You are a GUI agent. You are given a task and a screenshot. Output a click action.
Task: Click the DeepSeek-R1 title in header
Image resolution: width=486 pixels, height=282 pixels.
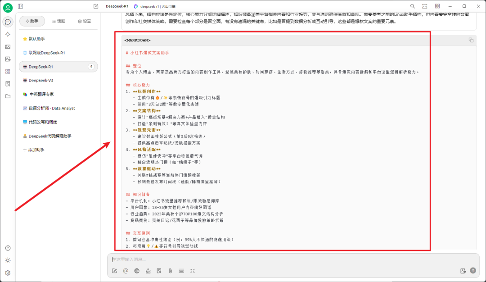pyautogui.click(x=117, y=6)
